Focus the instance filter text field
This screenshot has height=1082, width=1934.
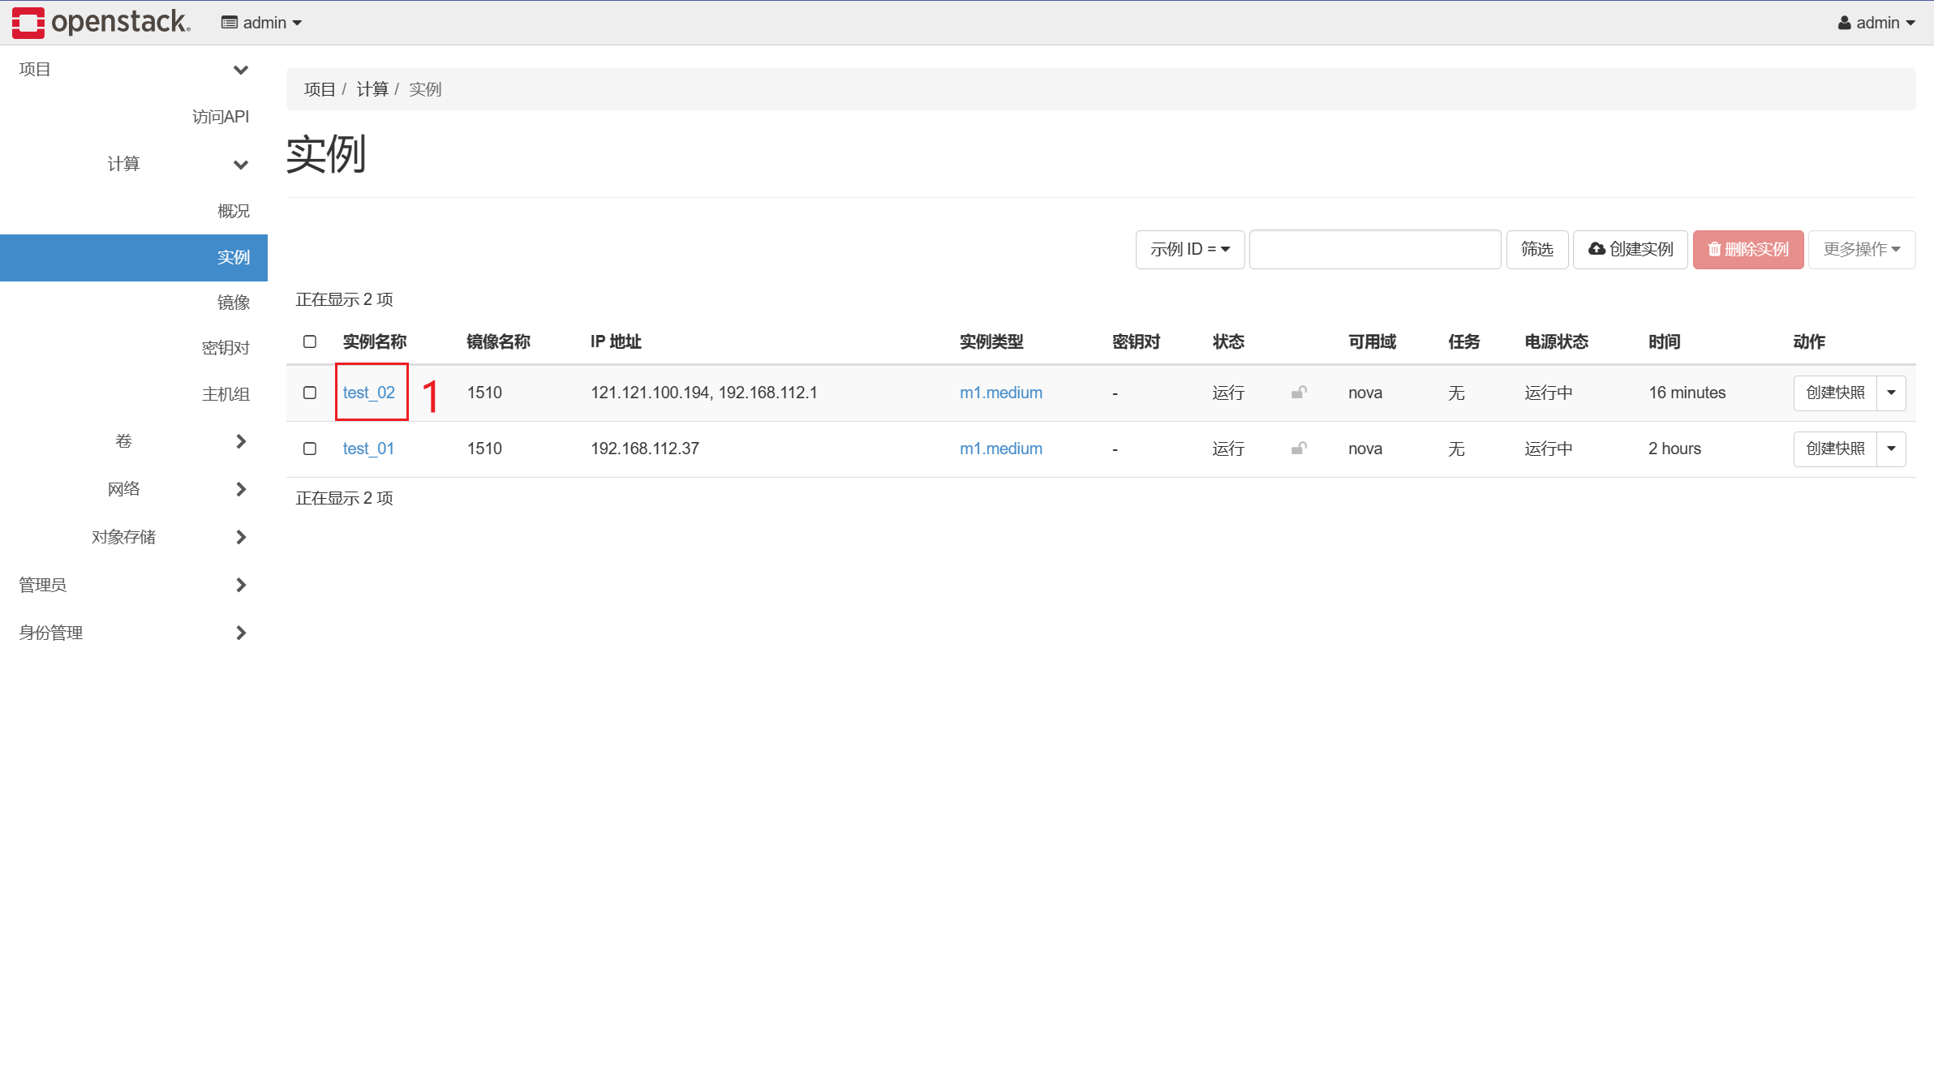[x=1374, y=249]
